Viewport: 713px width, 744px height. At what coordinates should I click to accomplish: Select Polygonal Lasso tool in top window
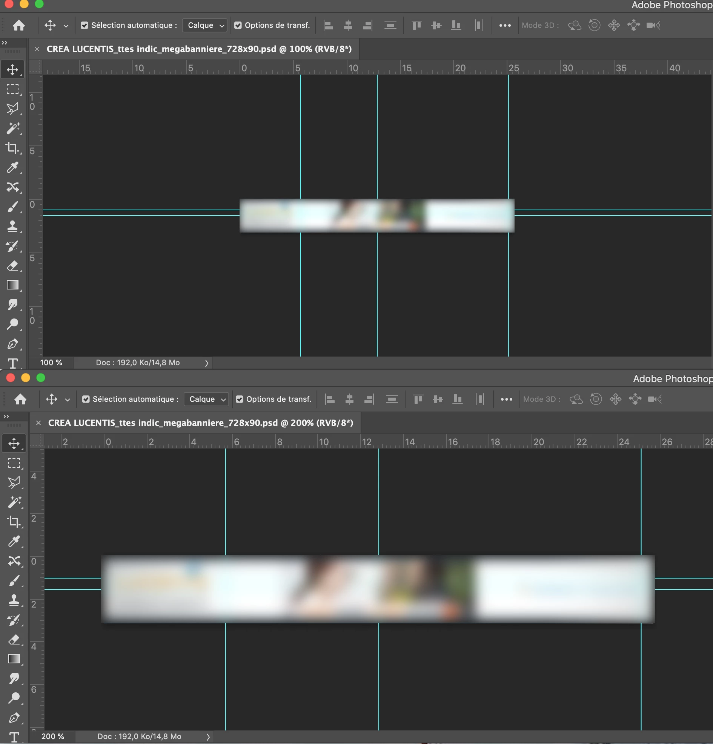(12, 109)
